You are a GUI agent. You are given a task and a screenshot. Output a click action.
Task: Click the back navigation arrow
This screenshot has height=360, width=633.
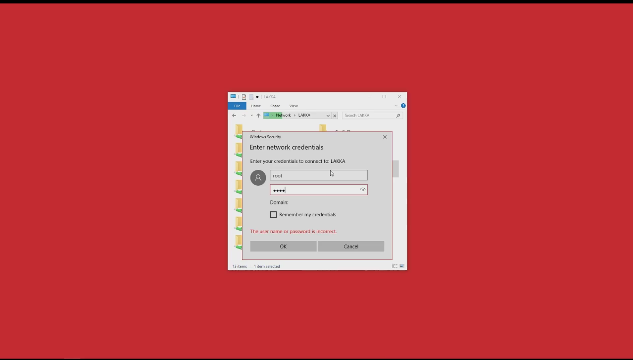(234, 115)
